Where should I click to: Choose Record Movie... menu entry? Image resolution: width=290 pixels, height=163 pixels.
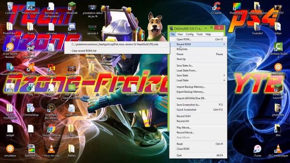click(x=198, y=133)
